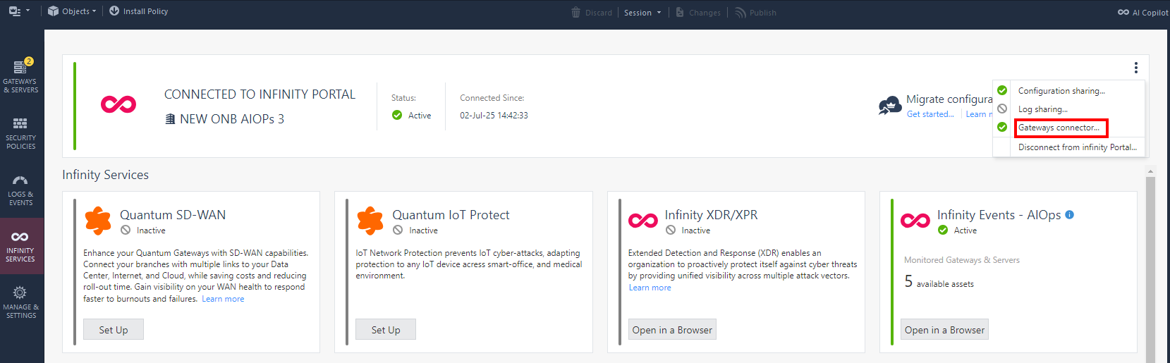Open Infinity Events AIOps in a Browser
1170x363 pixels.
click(x=944, y=330)
